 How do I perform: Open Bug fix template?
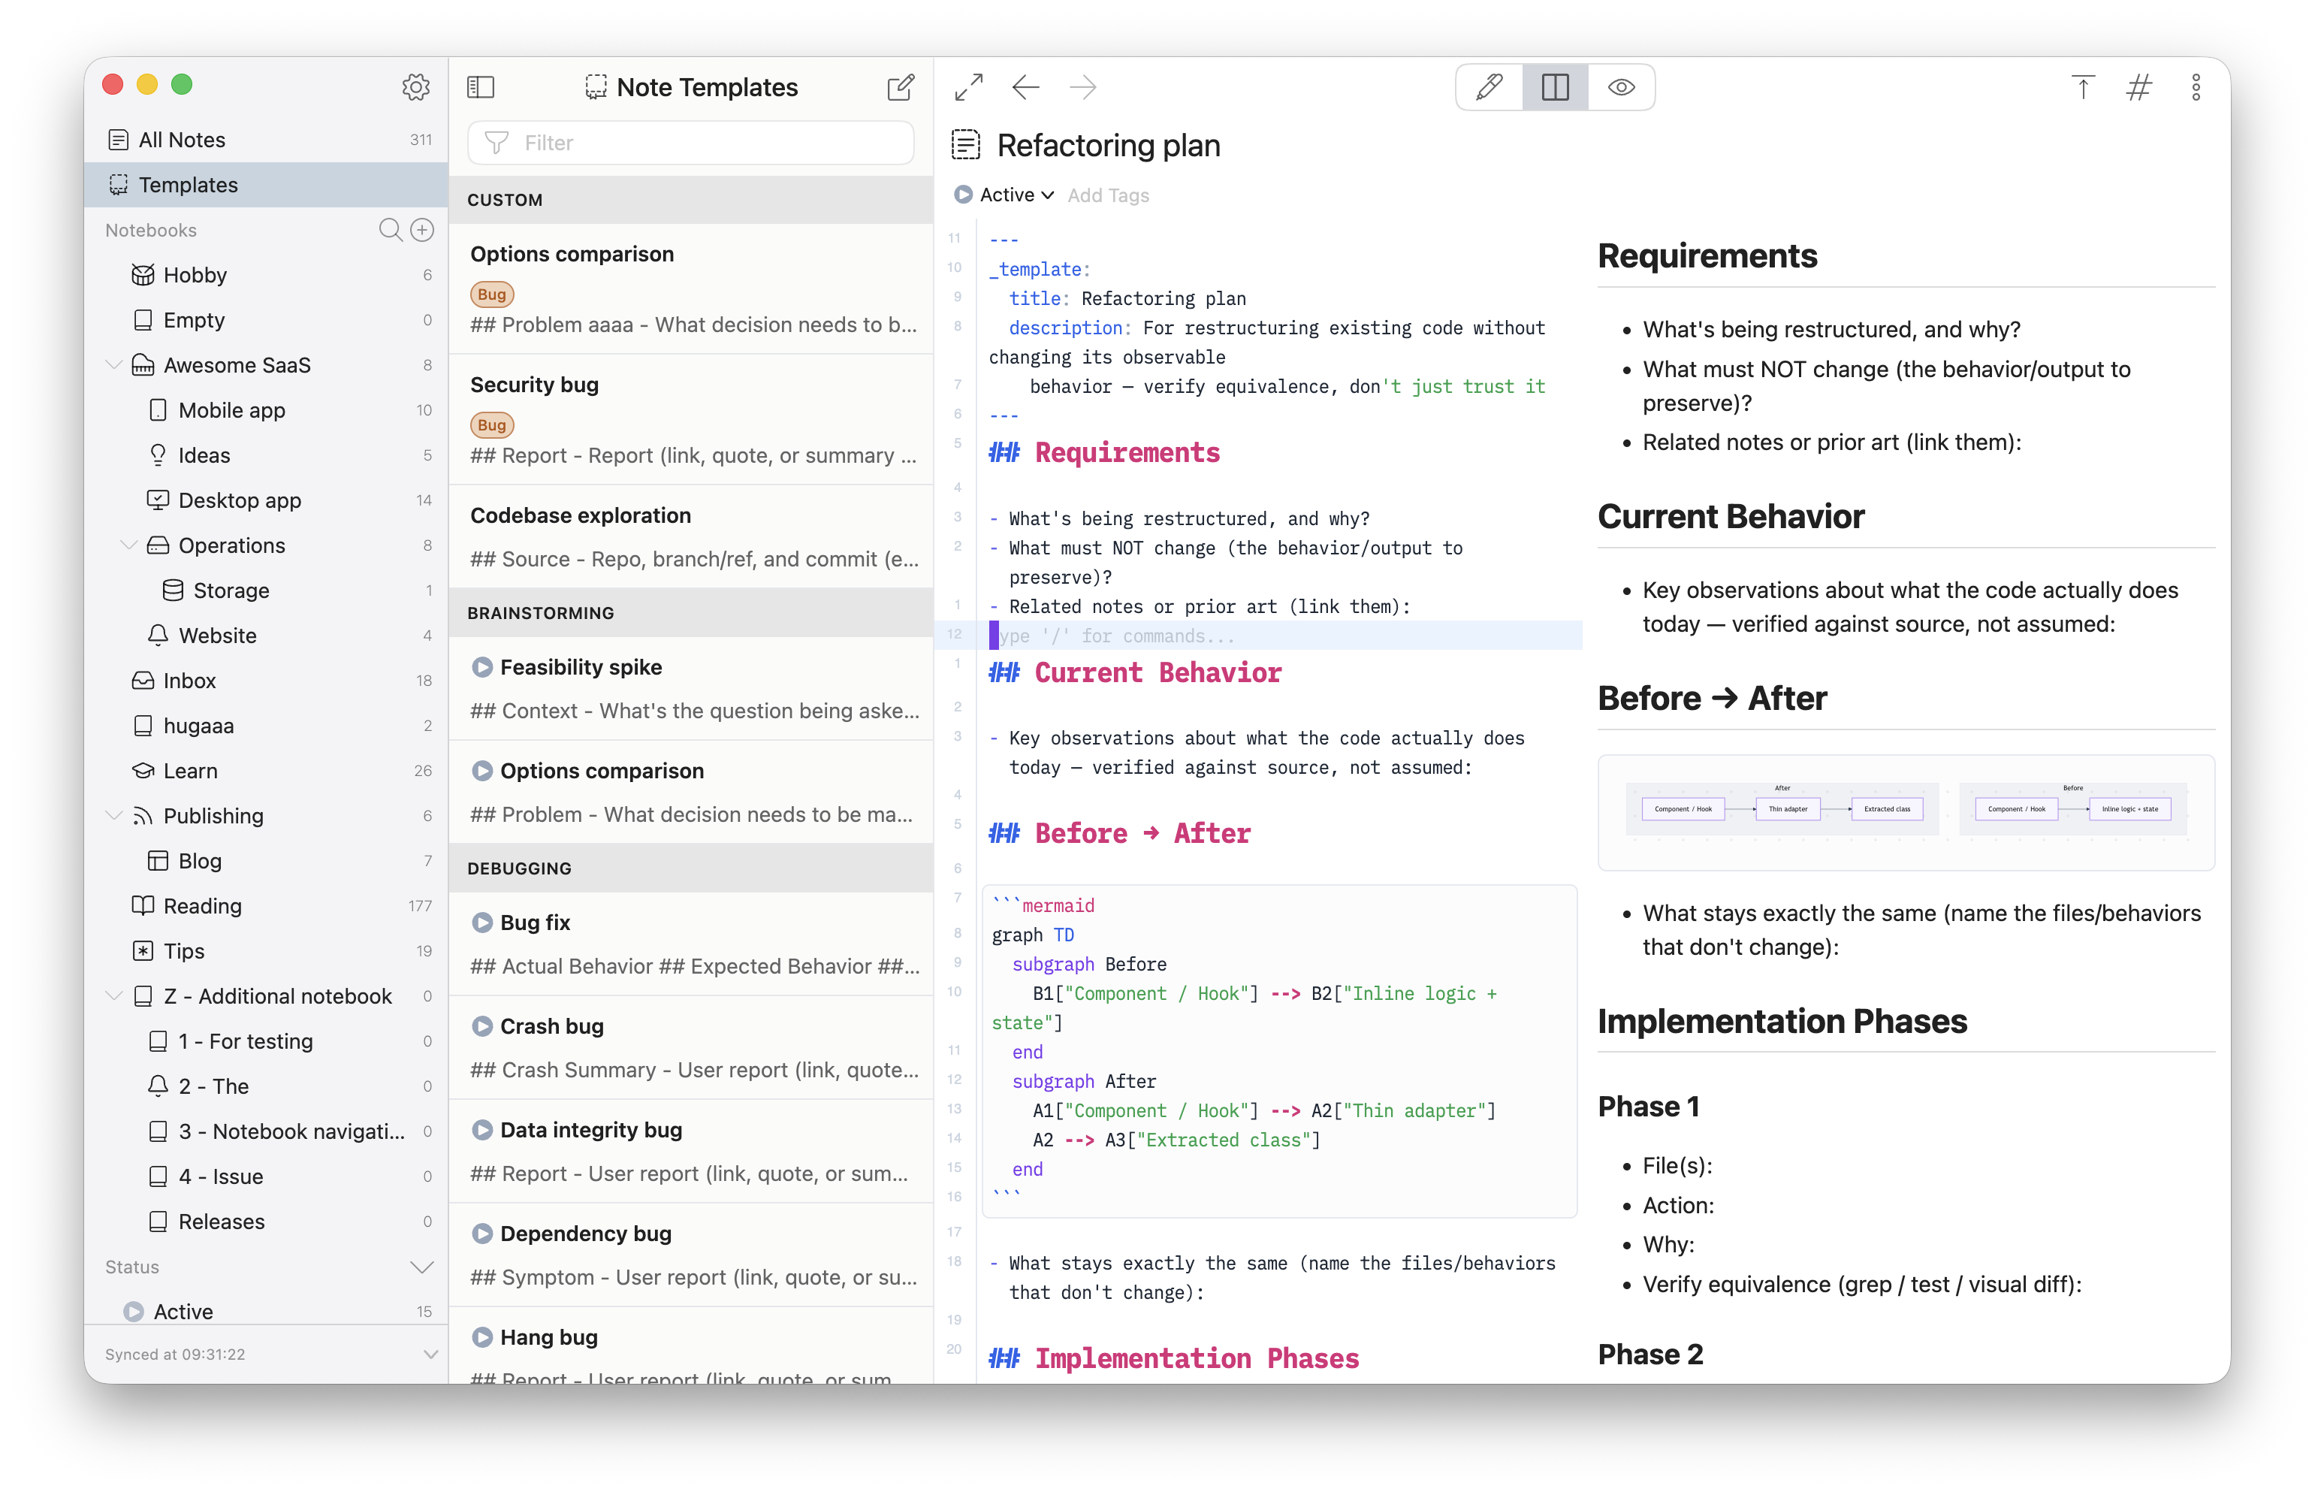click(691, 944)
